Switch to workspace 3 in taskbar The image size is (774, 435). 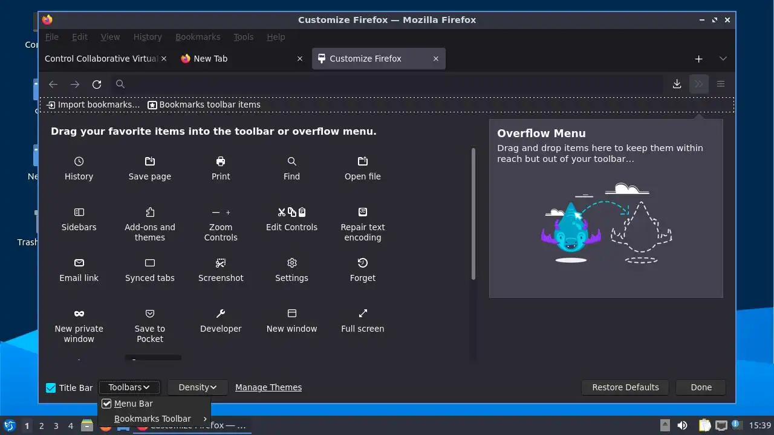(x=56, y=425)
